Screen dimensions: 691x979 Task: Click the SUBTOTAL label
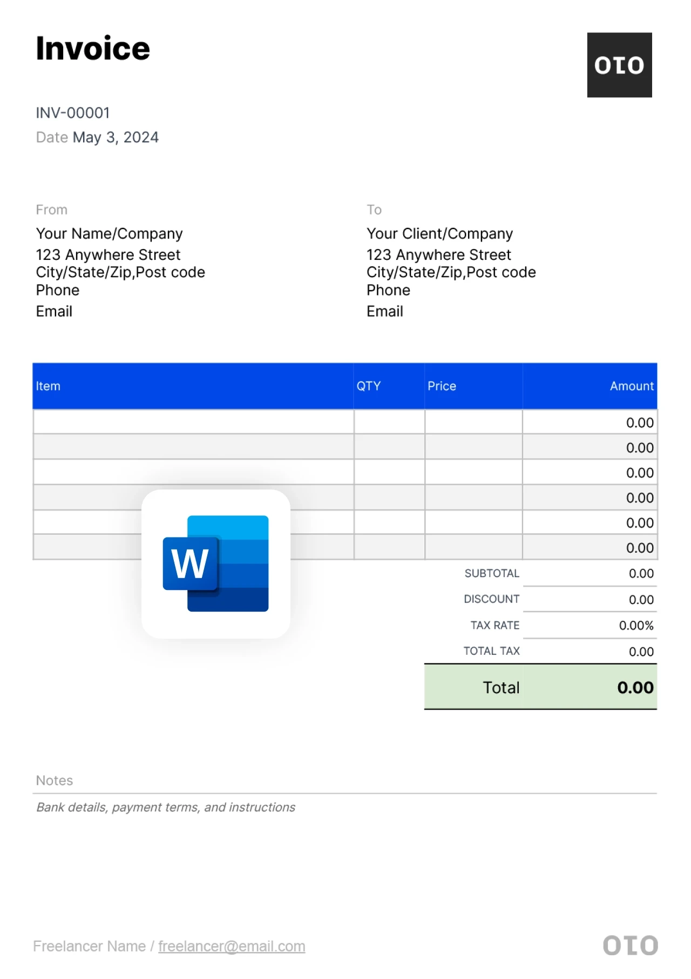[x=492, y=573]
